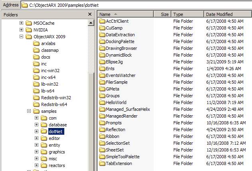This screenshot has width=252, height=171.
Task: Click the EventsWatcher folder icon
Action: (102, 75)
